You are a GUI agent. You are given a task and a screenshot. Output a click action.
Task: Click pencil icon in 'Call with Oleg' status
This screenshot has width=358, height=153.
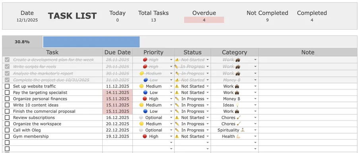coord(177,130)
